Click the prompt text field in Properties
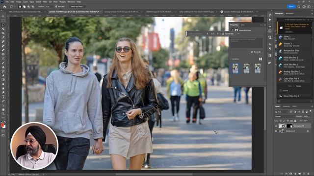Viewport: 314px width, 176px height. click(246, 43)
